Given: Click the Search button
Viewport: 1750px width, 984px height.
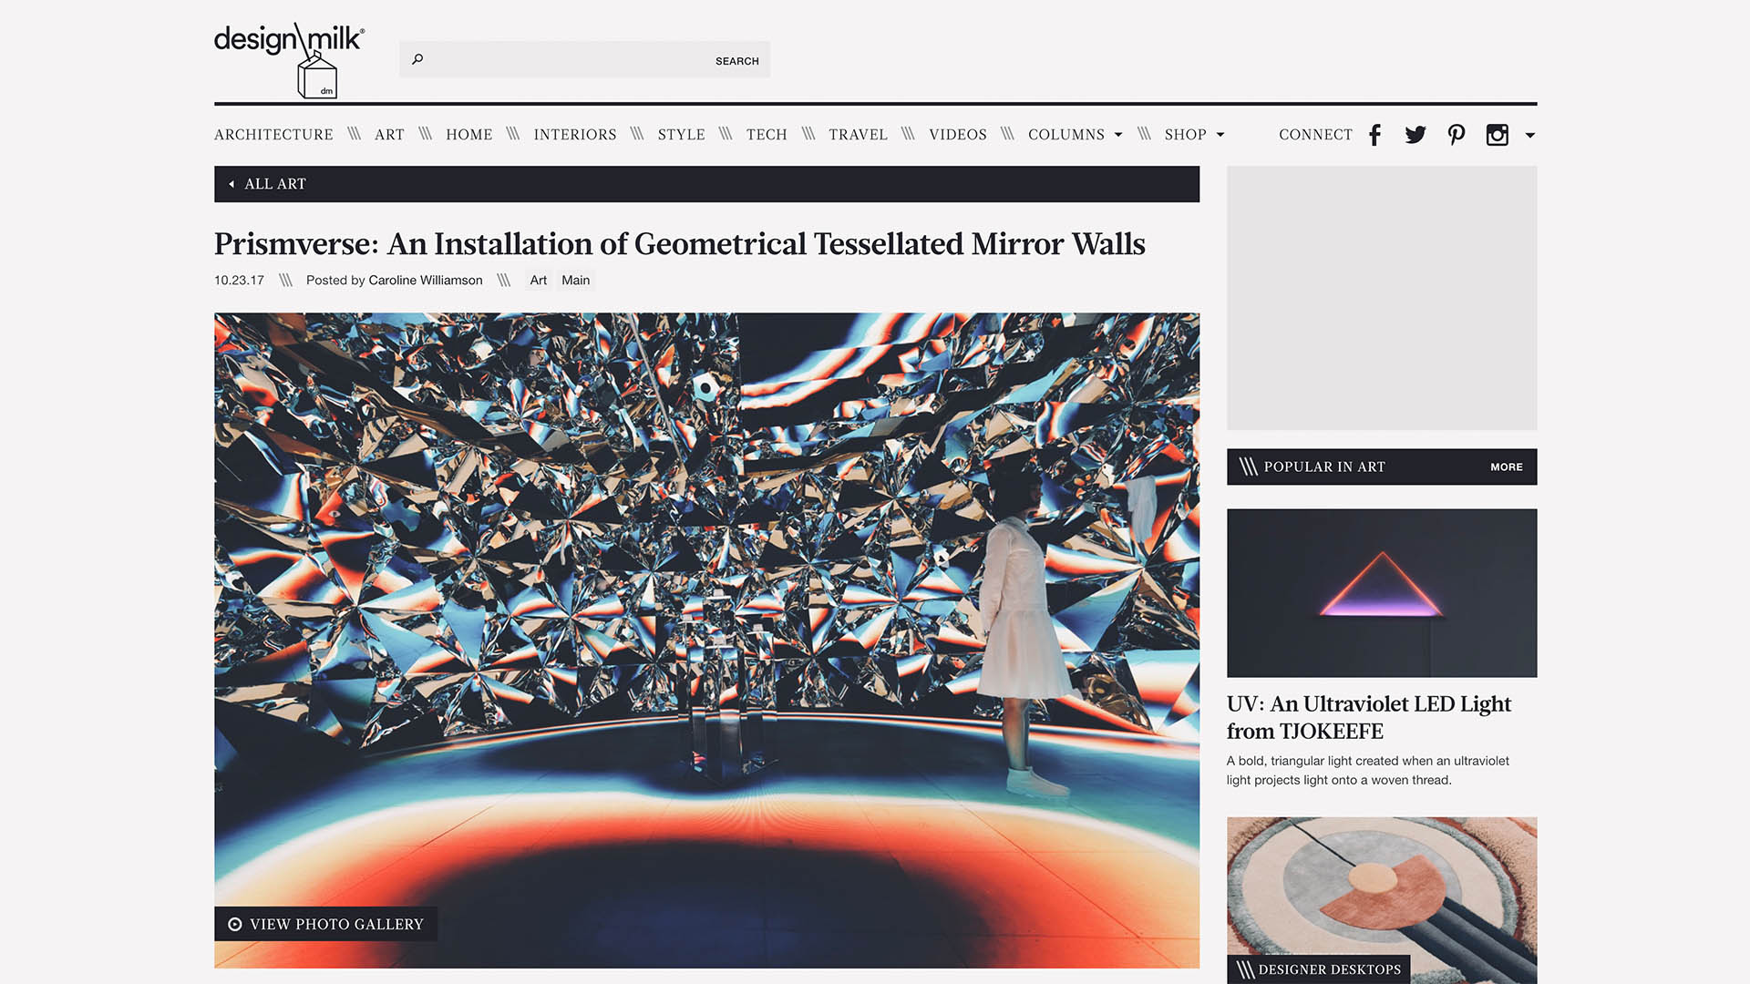Looking at the screenshot, I should pos(737,61).
